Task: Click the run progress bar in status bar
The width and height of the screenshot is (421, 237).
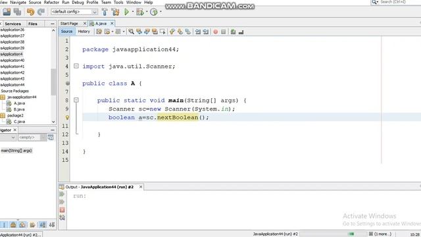Action: (x=333, y=234)
